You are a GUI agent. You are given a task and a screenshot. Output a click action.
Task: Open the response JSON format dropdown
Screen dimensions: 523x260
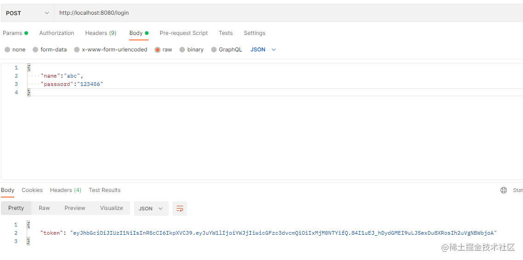(x=151, y=209)
